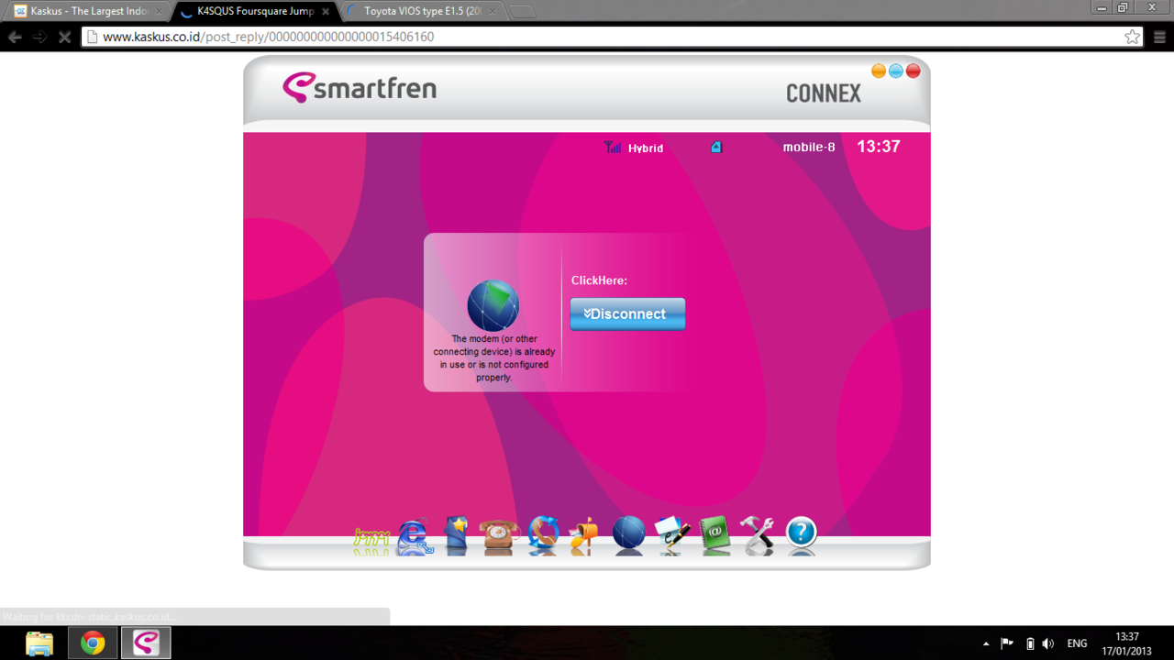Viewport: 1174px width, 660px height.
Task: Click the Chrome icon in the taskbar
Action: coord(93,643)
